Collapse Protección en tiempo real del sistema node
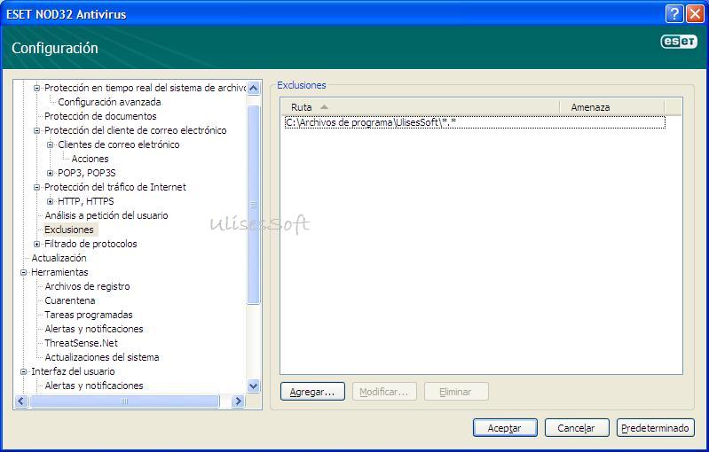This screenshot has height=452, width=709. point(37,88)
